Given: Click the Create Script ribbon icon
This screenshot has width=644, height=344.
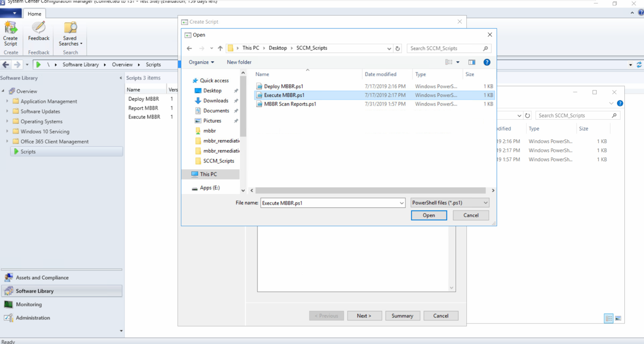Looking at the screenshot, I should (10, 34).
